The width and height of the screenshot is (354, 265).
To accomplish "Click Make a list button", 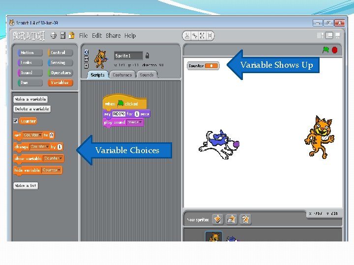I will (x=26, y=185).
